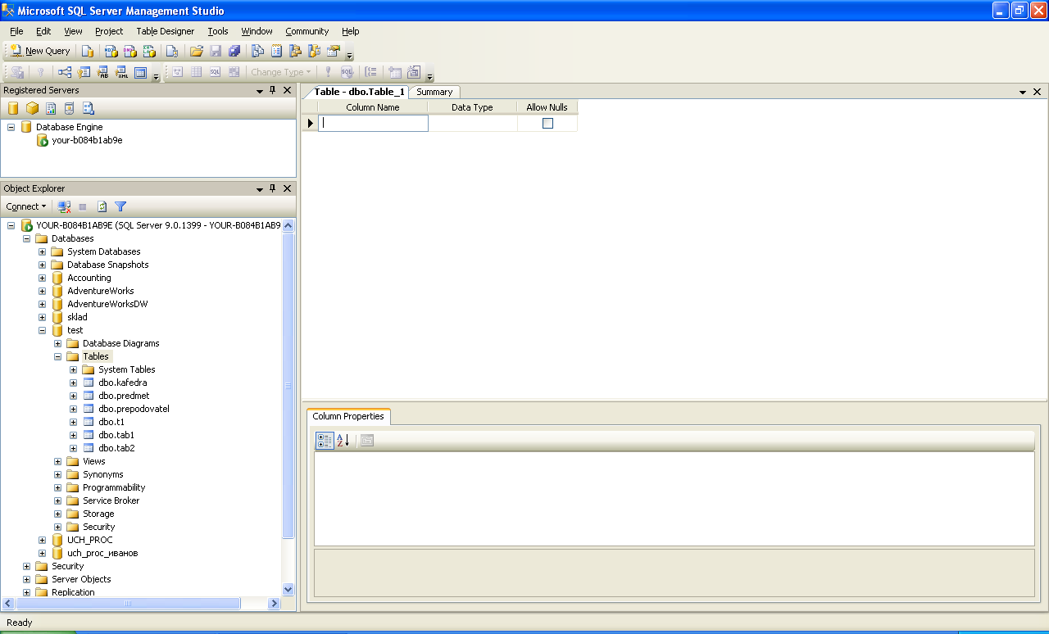Image resolution: width=1049 pixels, height=634 pixels.
Task: Select the dbo.kafedra table
Action: [x=123, y=383]
